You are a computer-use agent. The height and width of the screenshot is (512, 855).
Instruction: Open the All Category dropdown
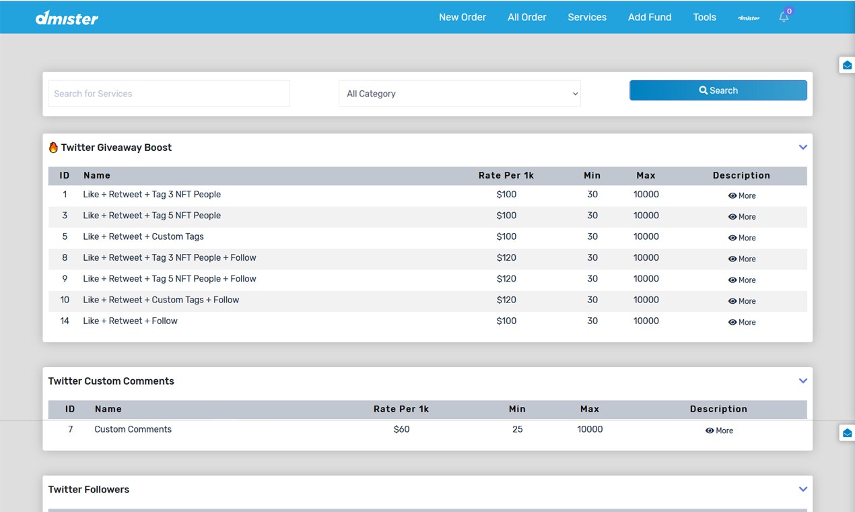(x=460, y=94)
